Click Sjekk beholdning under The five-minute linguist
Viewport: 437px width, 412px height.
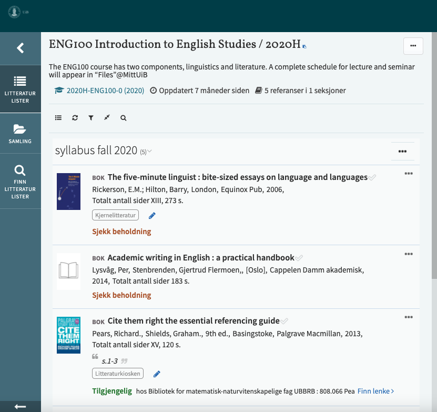point(121,232)
